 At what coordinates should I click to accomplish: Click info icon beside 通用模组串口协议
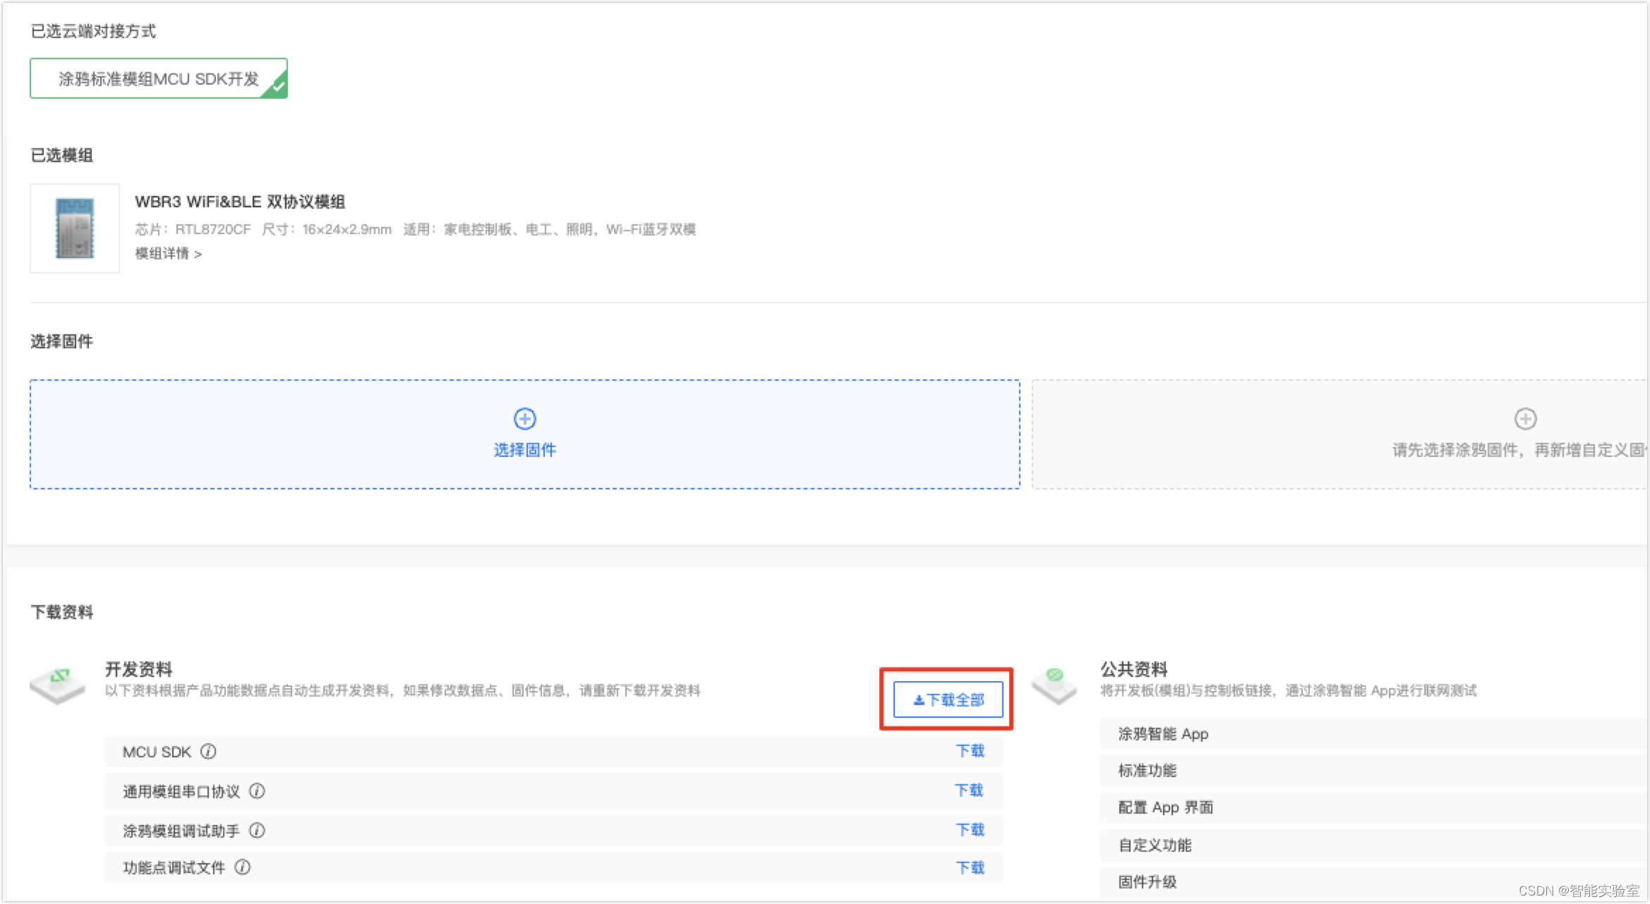[258, 791]
